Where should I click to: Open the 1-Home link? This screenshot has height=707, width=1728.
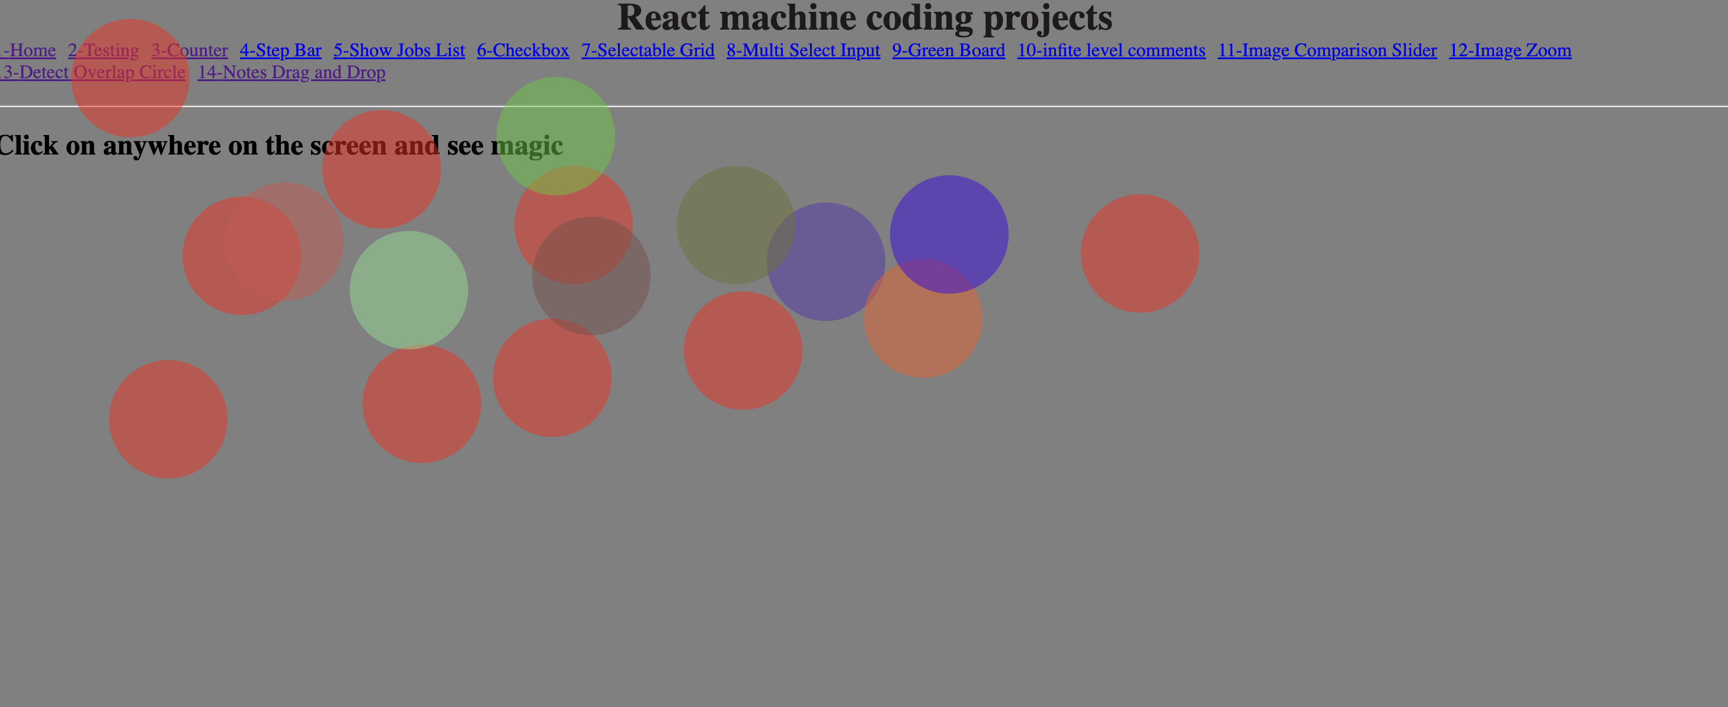(30, 50)
